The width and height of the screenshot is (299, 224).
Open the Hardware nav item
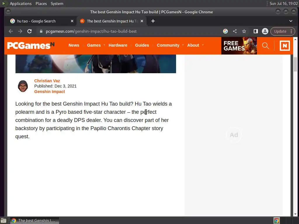(118, 45)
